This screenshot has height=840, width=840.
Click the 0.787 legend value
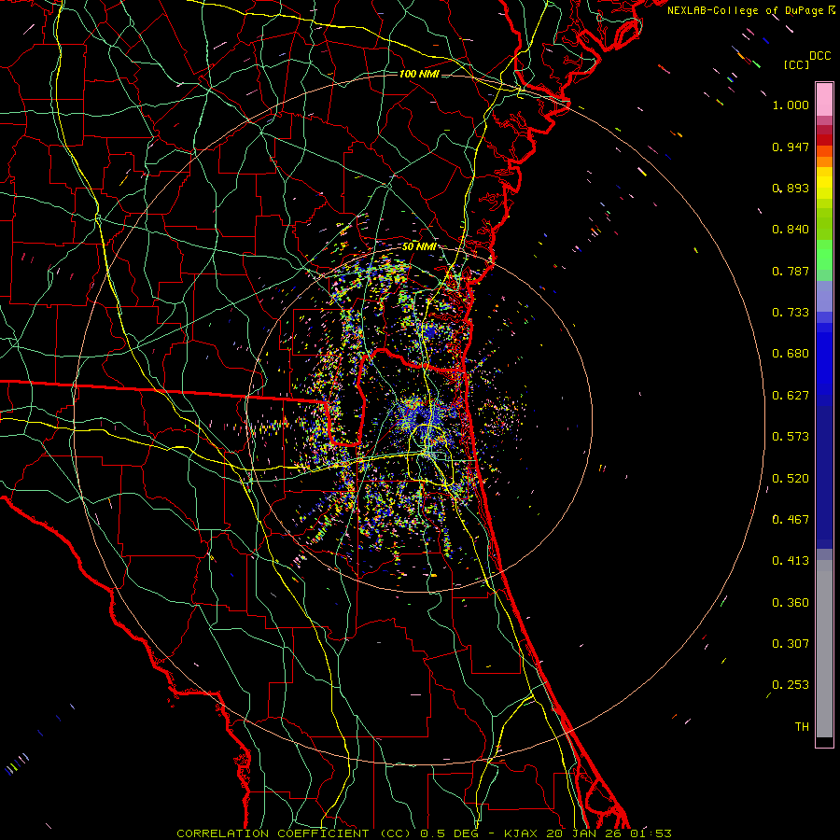point(791,271)
